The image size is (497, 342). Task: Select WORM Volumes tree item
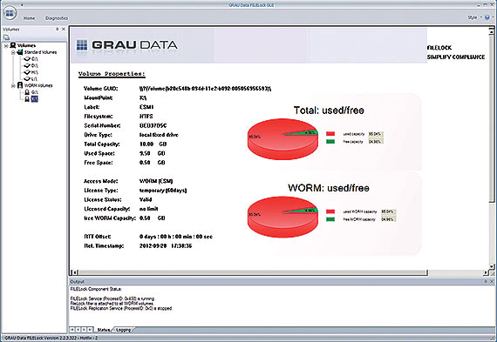click(38, 86)
